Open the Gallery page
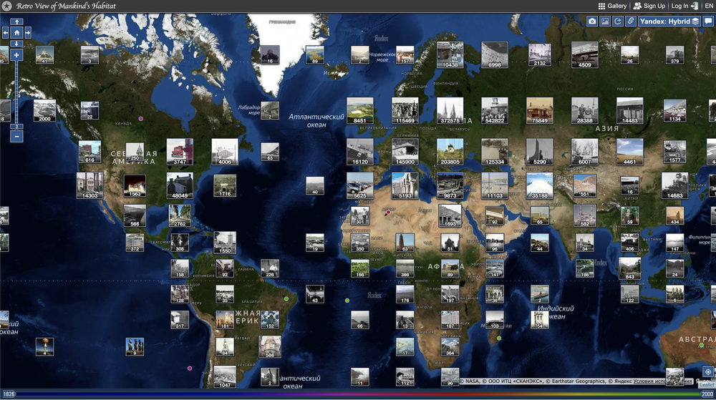Screen dimensions: 716x400 pos(617,6)
